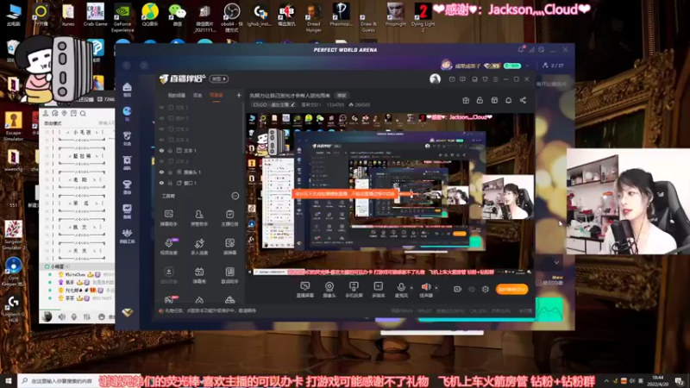Viewport: 690px width, 388px height.
Task: Open the 弹幕秀 tool in toolbox
Action: [x=199, y=275]
